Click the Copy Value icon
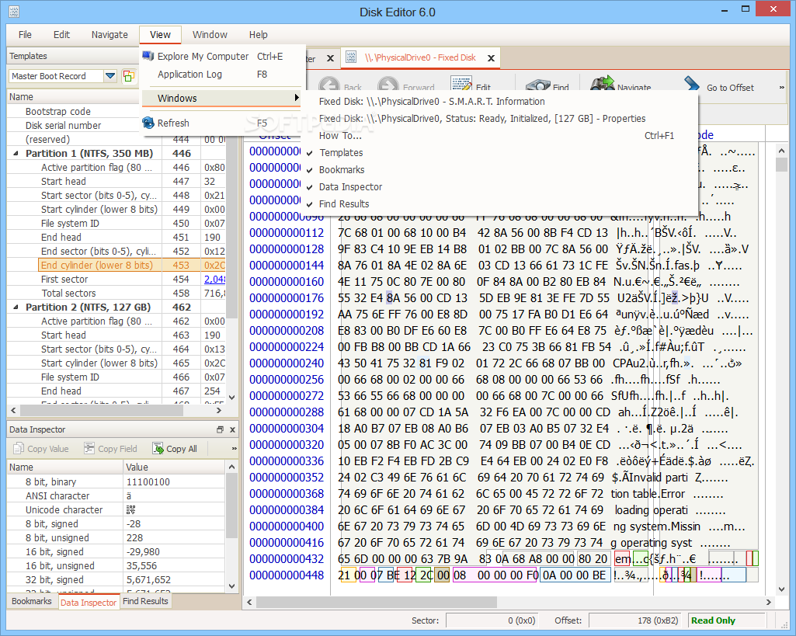 coord(19,449)
